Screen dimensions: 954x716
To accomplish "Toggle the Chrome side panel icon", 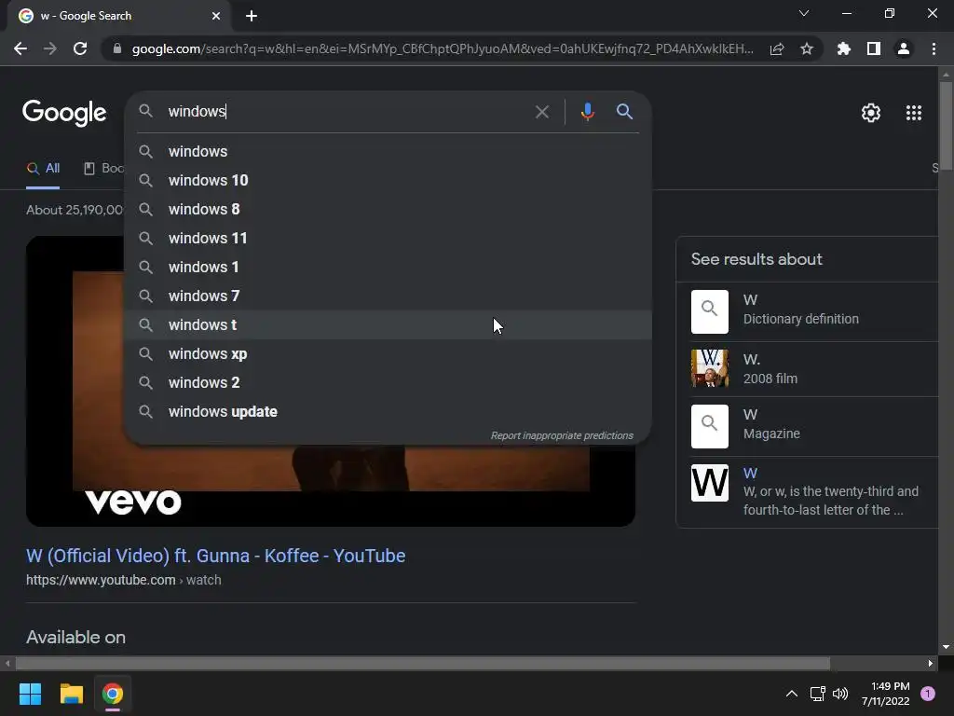I will [874, 48].
